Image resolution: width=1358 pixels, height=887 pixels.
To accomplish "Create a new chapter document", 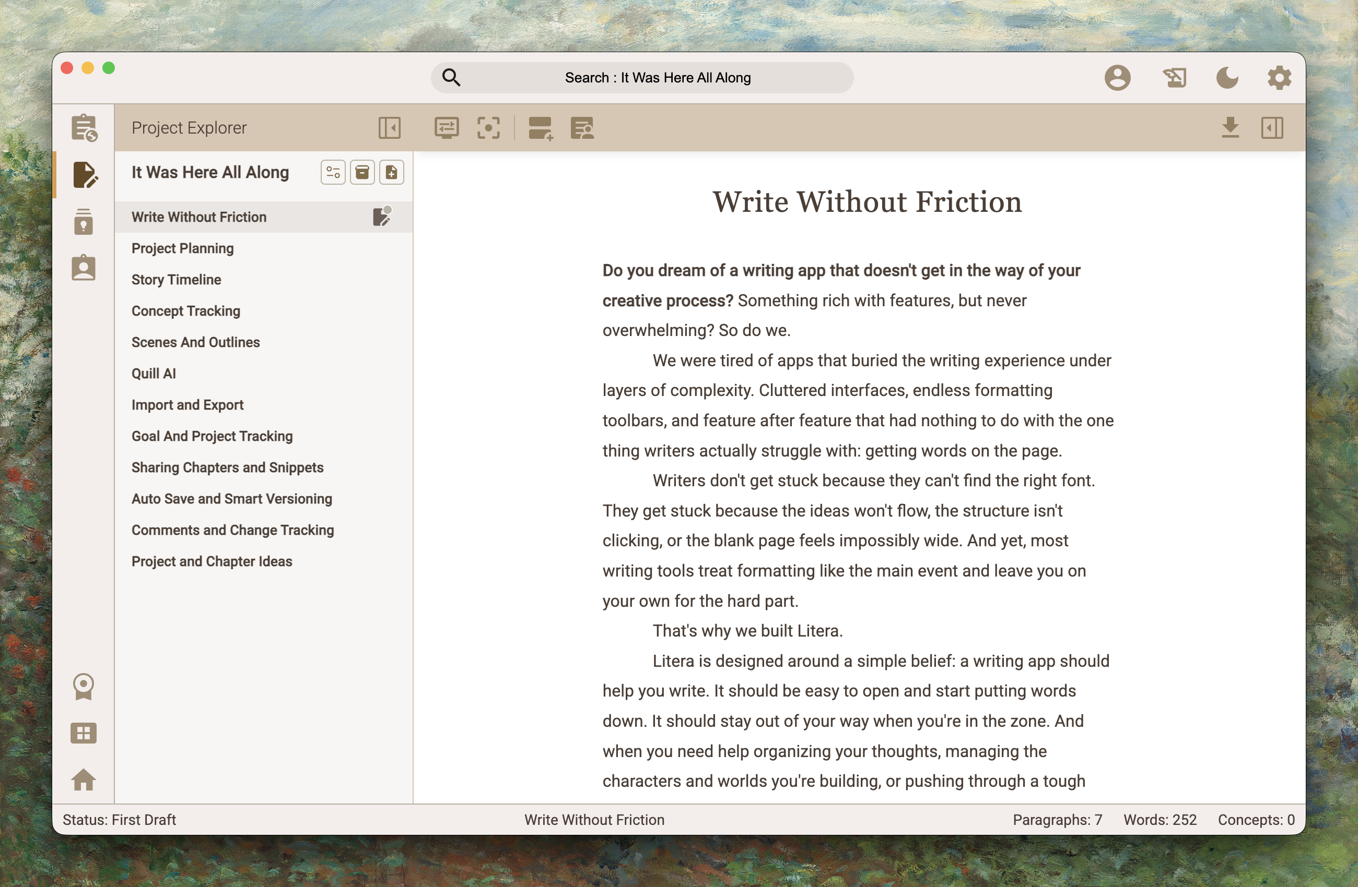I will [x=392, y=172].
